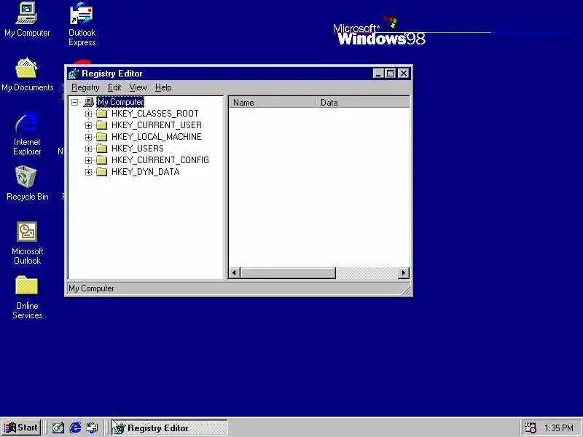Minimize the Registry Editor window

[x=378, y=74]
